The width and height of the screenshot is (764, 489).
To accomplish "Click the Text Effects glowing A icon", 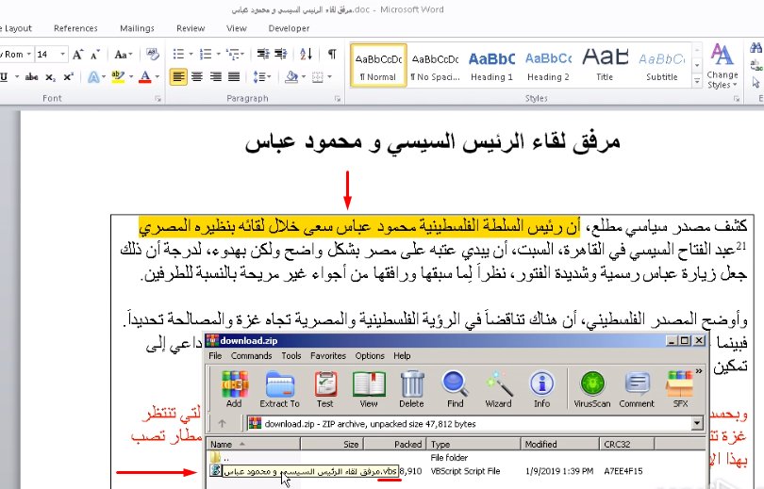I will [93, 77].
